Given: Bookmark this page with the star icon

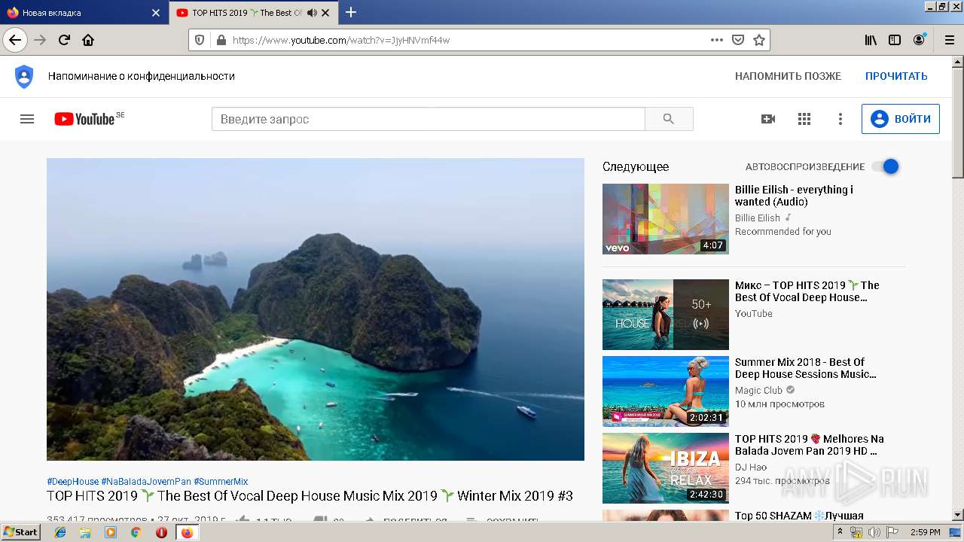Looking at the screenshot, I should coord(759,40).
